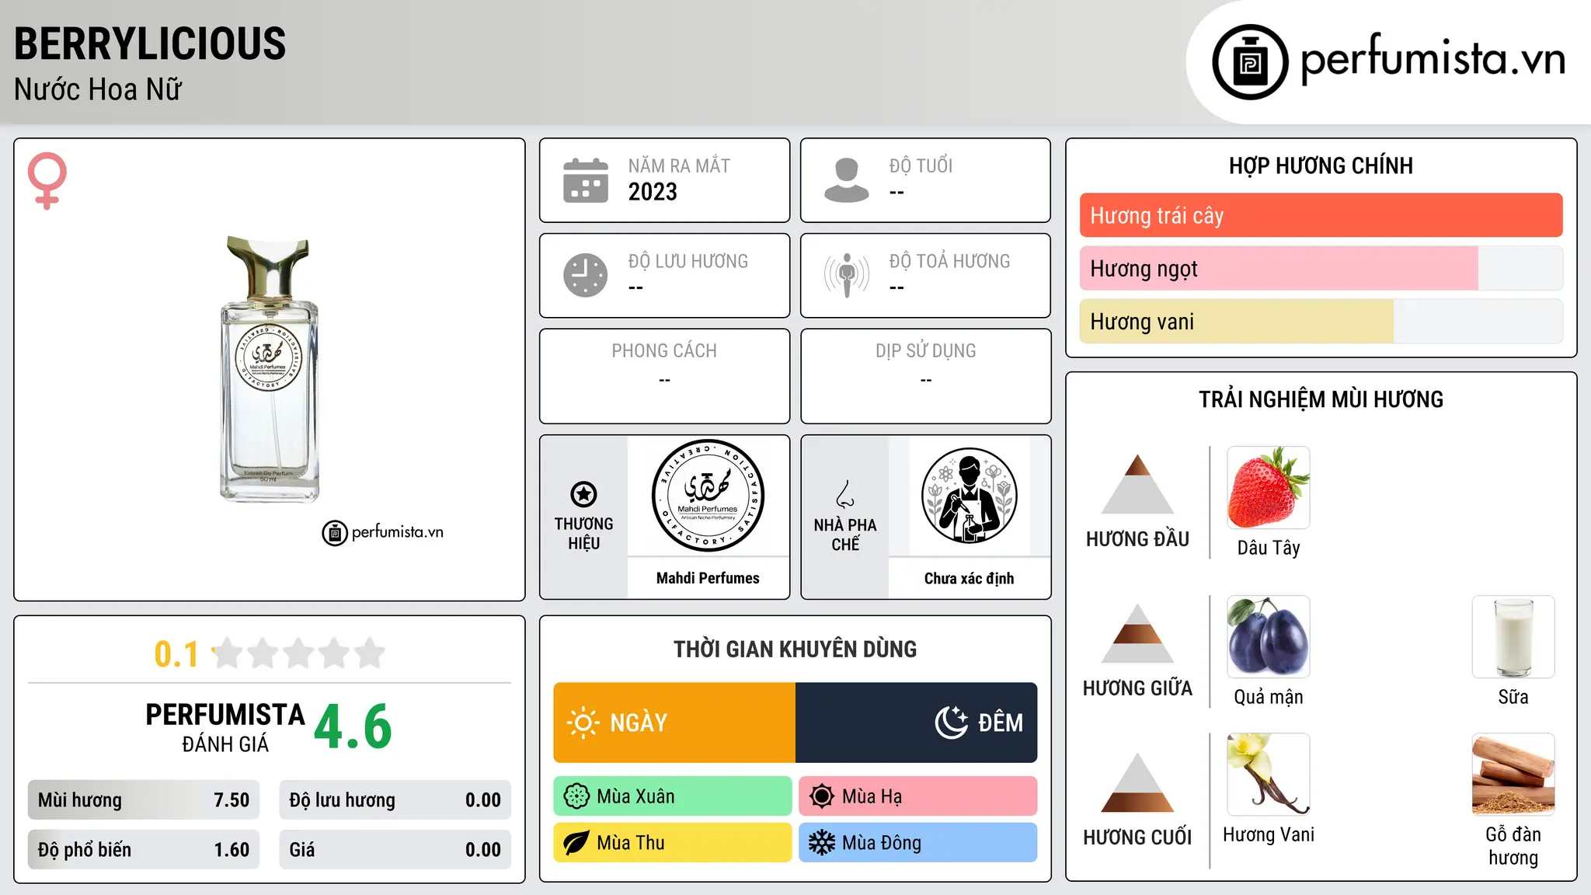Click the Hợp Hương Chính heading
This screenshot has height=895, width=1591.
1321,165
